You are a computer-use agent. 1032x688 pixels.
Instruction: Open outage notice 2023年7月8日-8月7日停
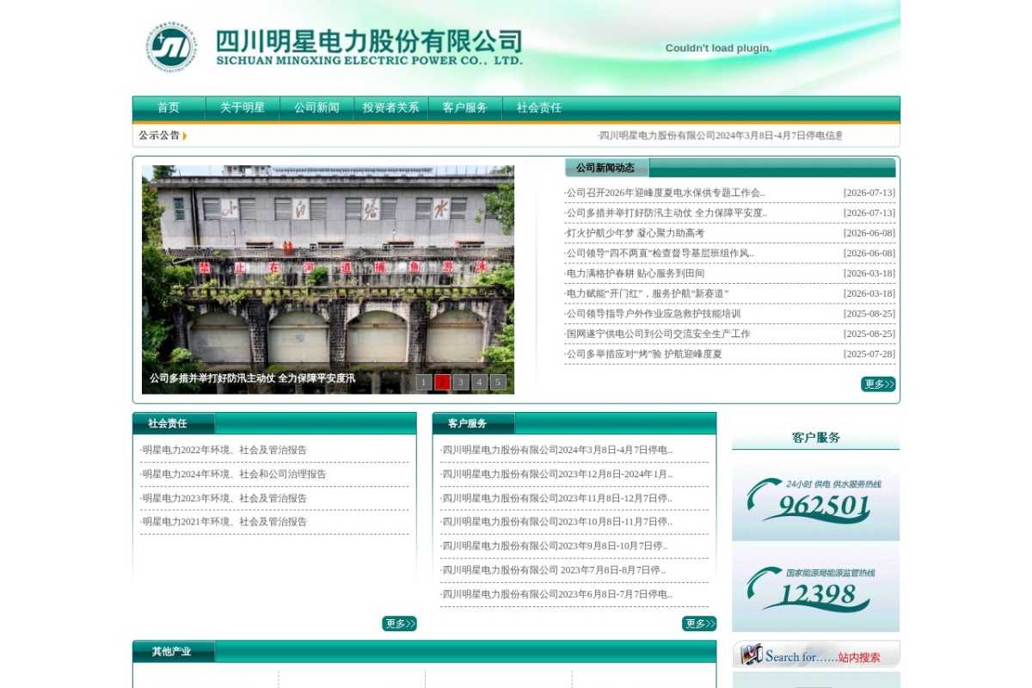(x=553, y=569)
